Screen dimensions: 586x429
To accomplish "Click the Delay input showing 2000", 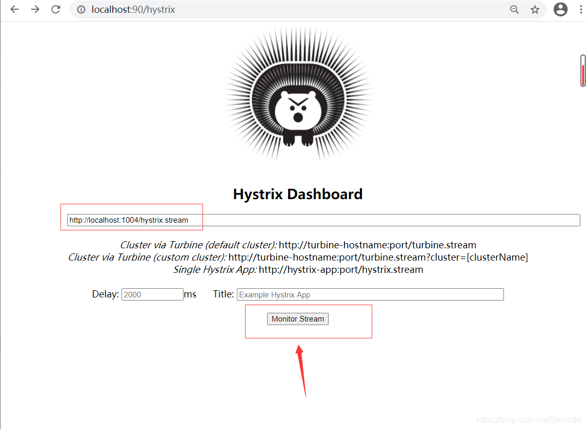I will [152, 294].
